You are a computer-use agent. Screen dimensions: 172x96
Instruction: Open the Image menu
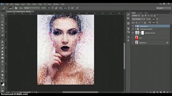(17, 4)
